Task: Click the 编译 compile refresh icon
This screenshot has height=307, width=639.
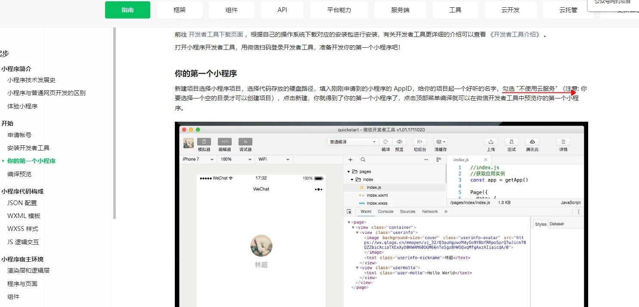Action: pos(386,141)
